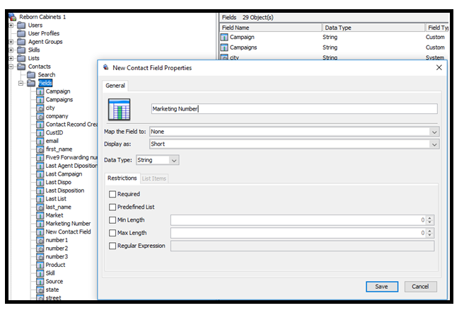This screenshot has height=325, width=464.
Task: Open the Map the Field to dropdown
Action: coord(294,132)
